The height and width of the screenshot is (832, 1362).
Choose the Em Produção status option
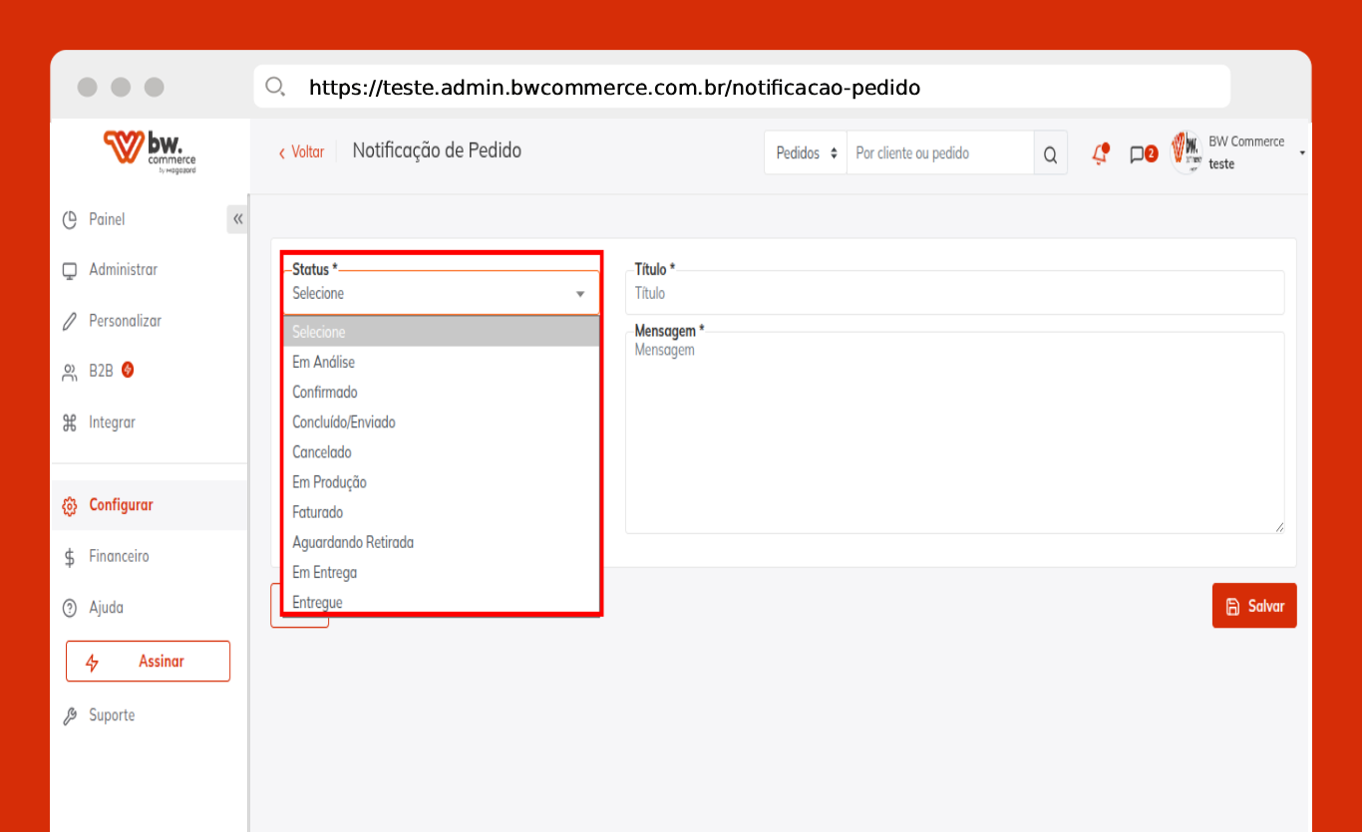click(329, 482)
